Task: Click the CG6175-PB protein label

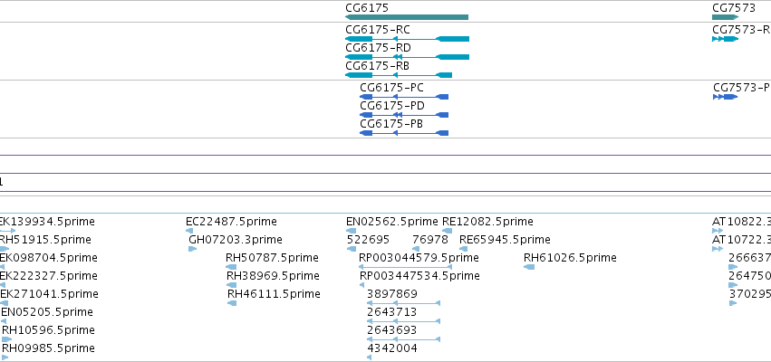Action: point(391,124)
